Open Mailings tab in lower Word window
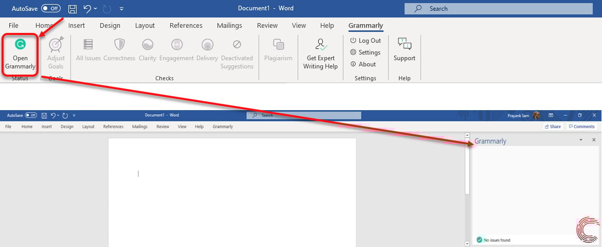Viewport: 602px width, 247px height. point(140,127)
